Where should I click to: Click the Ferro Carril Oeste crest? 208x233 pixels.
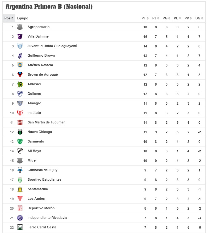pos(20,227)
